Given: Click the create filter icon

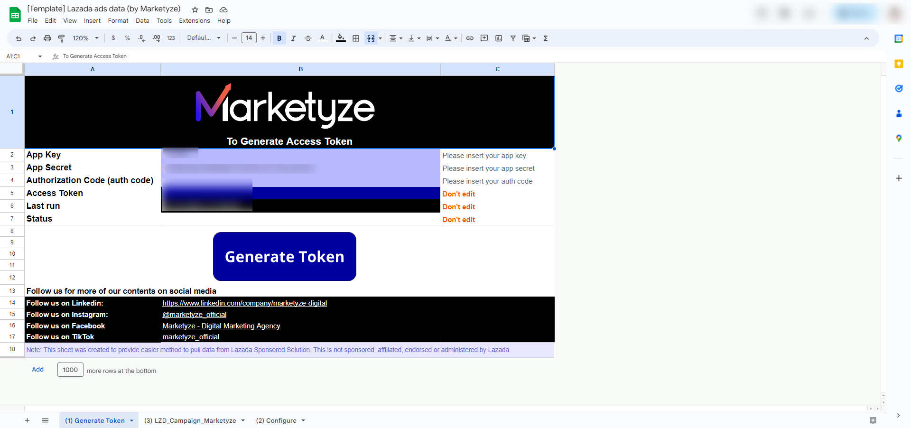Looking at the screenshot, I should coord(513,38).
